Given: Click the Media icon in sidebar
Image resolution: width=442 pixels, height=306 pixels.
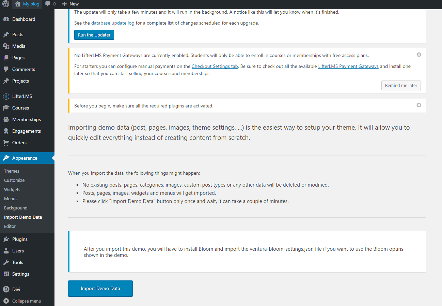Looking at the screenshot, I should click(6, 46).
